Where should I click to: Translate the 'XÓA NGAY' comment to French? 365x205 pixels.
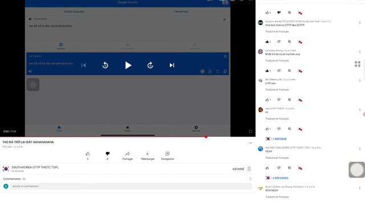click(x=277, y=197)
